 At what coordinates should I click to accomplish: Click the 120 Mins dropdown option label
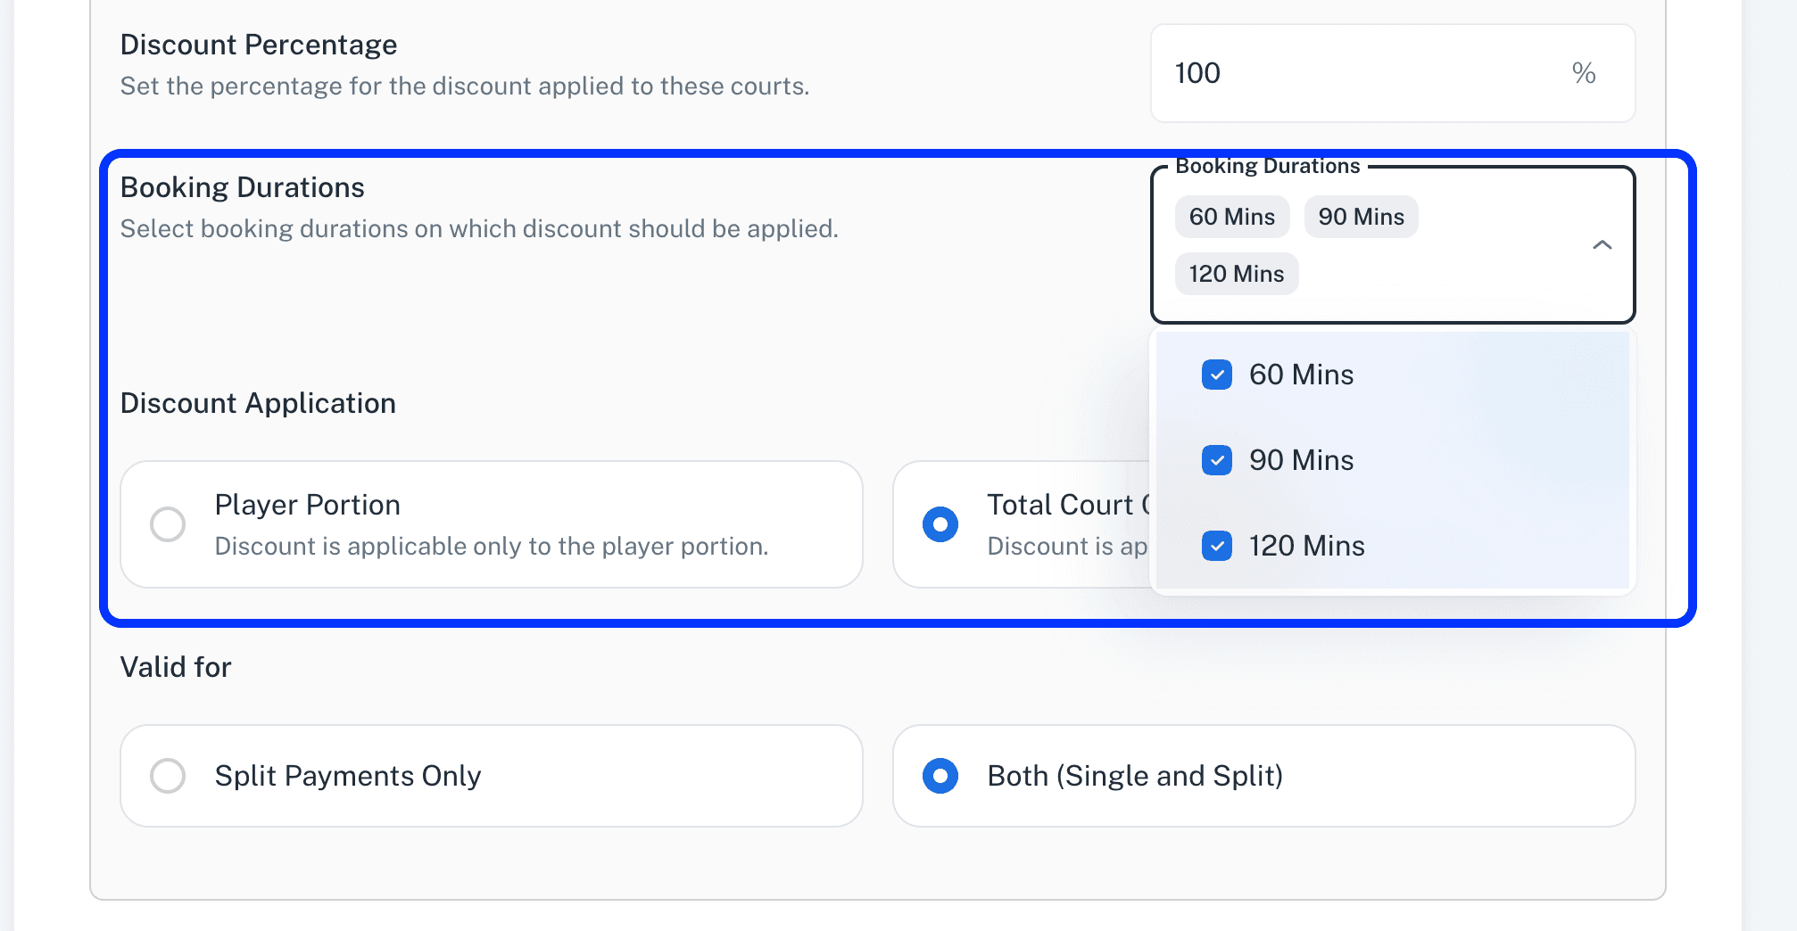click(x=1306, y=546)
